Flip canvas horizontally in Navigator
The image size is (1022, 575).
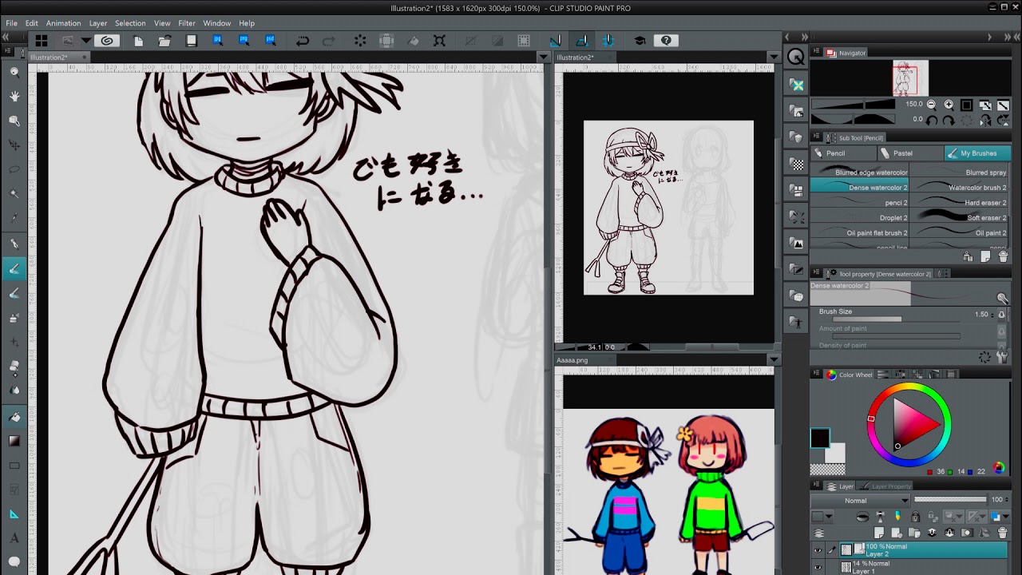click(985, 120)
